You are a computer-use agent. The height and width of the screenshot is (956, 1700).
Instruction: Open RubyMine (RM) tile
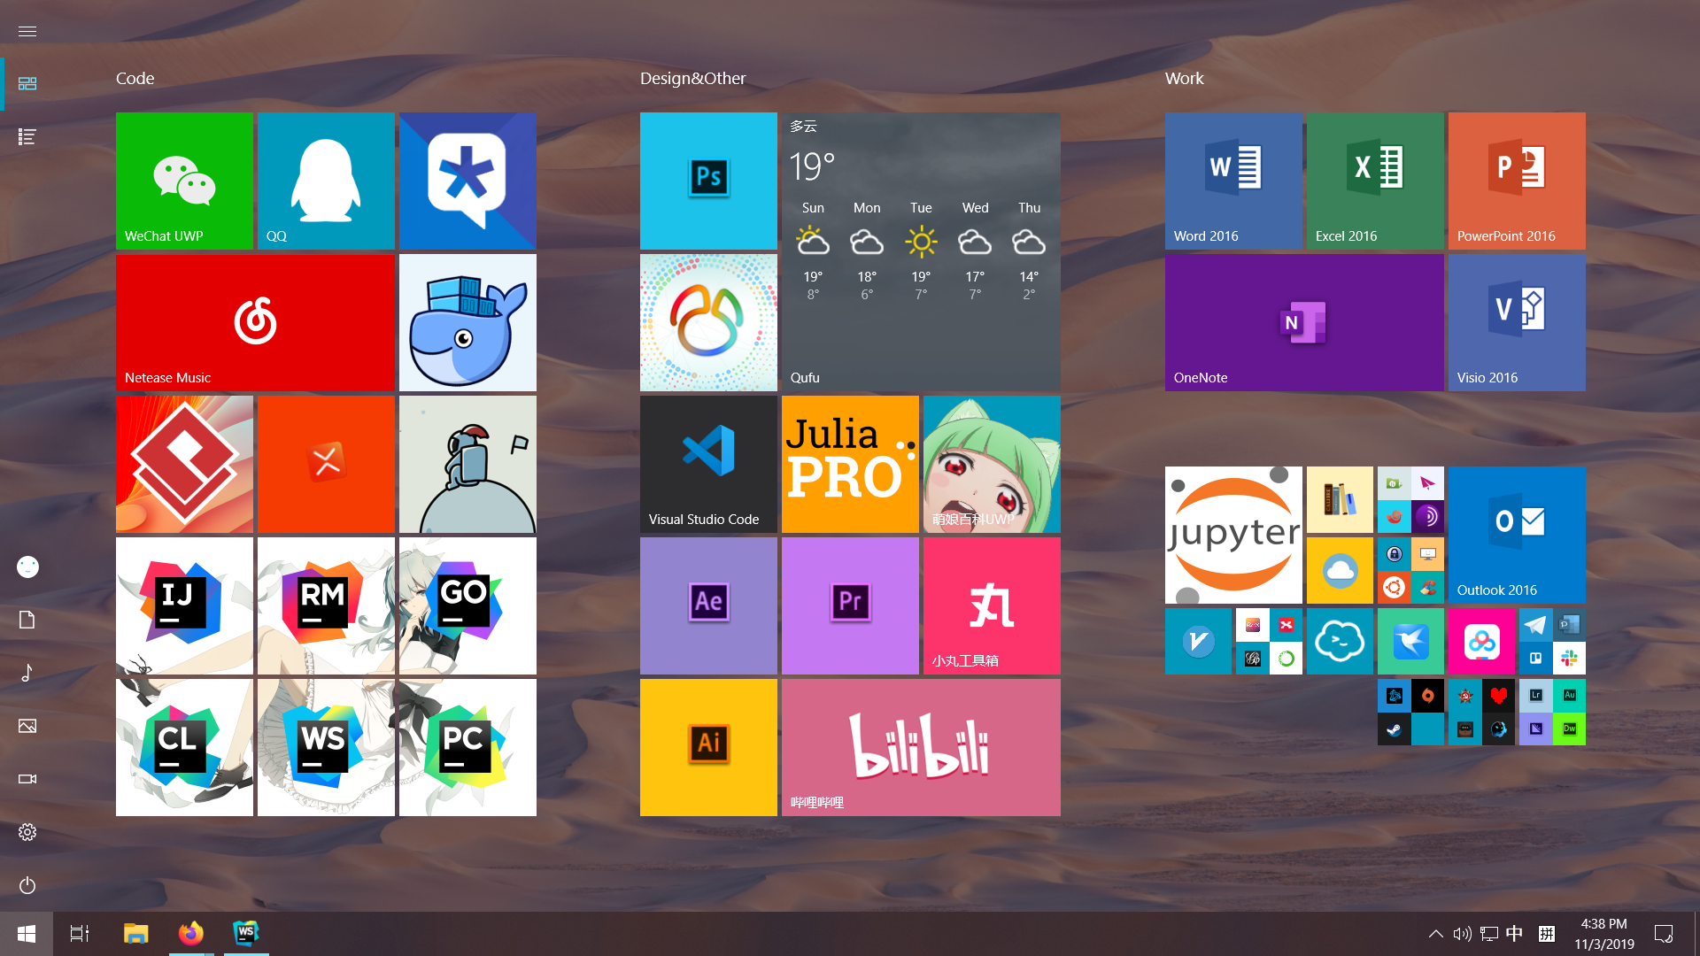[x=326, y=605]
